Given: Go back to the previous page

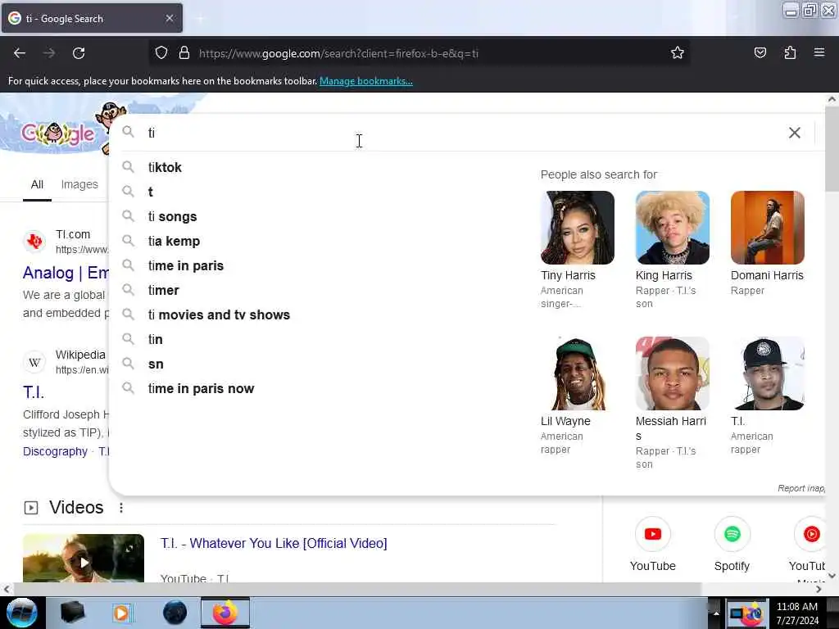Looking at the screenshot, I should click(20, 53).
